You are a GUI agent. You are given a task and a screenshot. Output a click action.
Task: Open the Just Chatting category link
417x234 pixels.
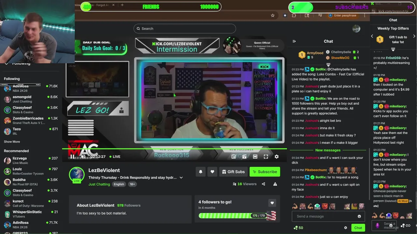click(x=99, y=184)
